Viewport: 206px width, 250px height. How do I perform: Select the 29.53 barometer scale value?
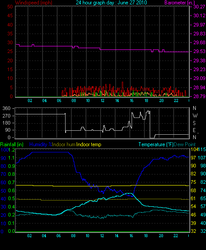(x=199, y=52)
